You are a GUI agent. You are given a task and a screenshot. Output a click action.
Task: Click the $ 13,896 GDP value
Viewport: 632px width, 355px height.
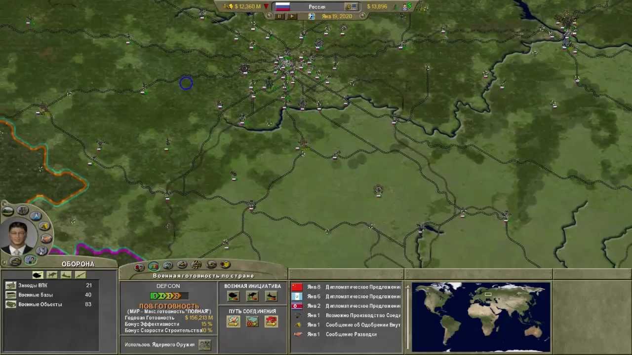click(377, 6)
